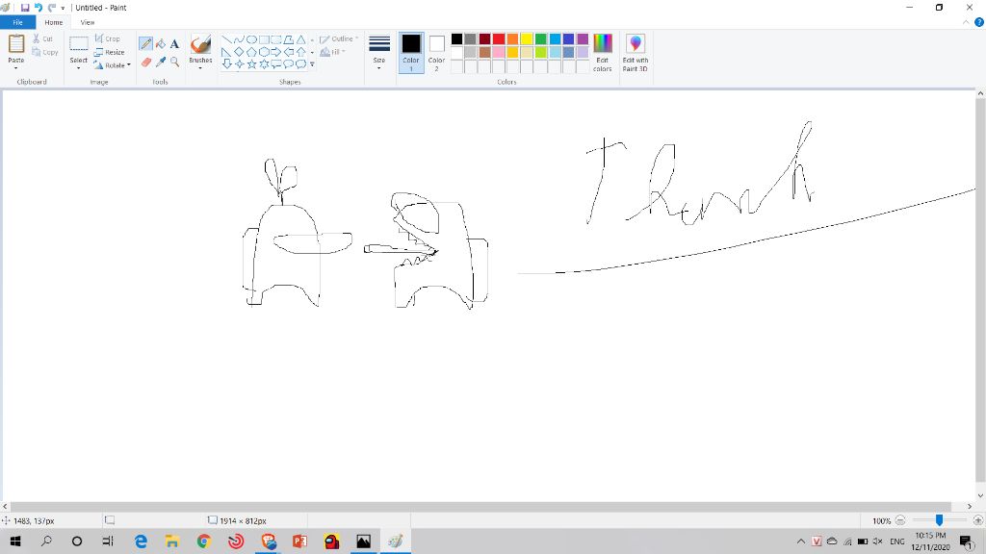Select the Text tool
Image resolution: width=986 pixels, height=554 pixels.
tap(175, 43)
